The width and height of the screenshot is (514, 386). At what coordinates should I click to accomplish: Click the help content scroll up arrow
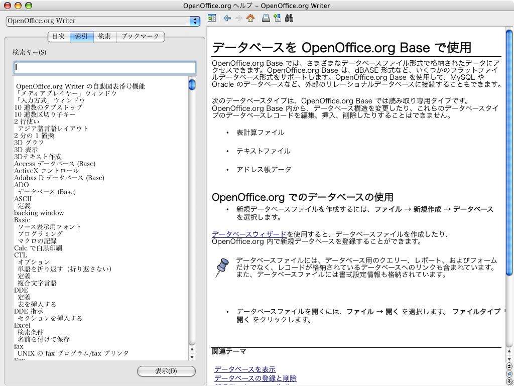click(509, 352)
